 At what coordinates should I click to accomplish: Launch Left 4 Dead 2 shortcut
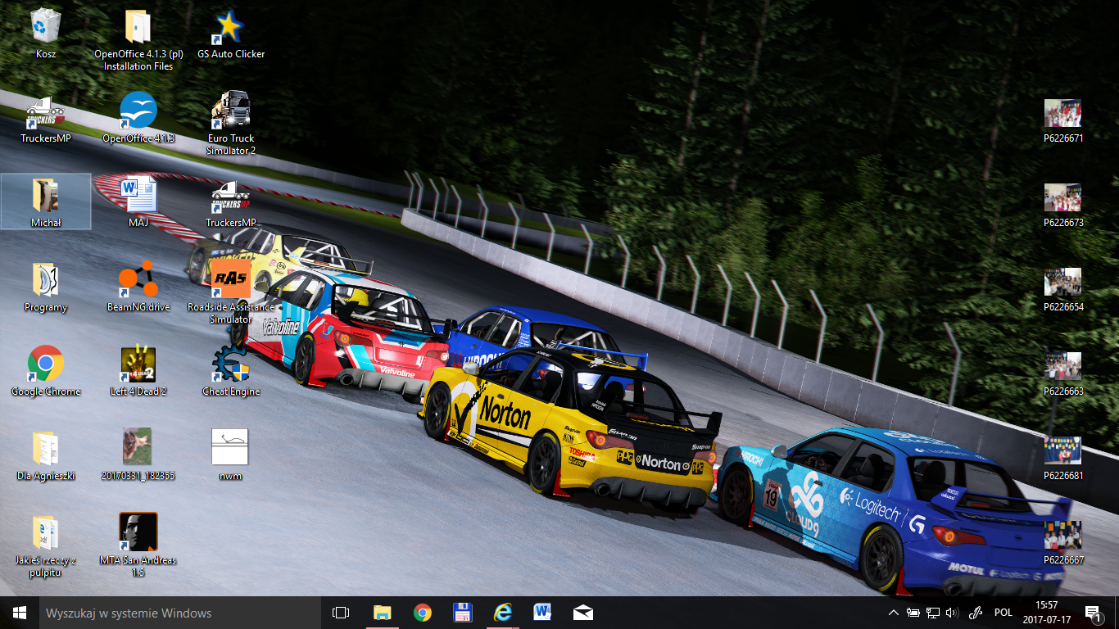138,371
